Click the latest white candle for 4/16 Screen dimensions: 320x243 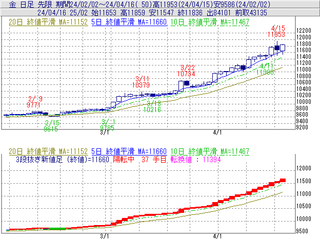[283, 48]
